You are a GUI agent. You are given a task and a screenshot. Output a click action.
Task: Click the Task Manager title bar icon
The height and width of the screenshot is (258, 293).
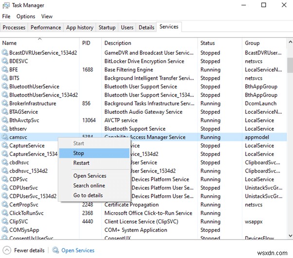[x=6, y=5]
